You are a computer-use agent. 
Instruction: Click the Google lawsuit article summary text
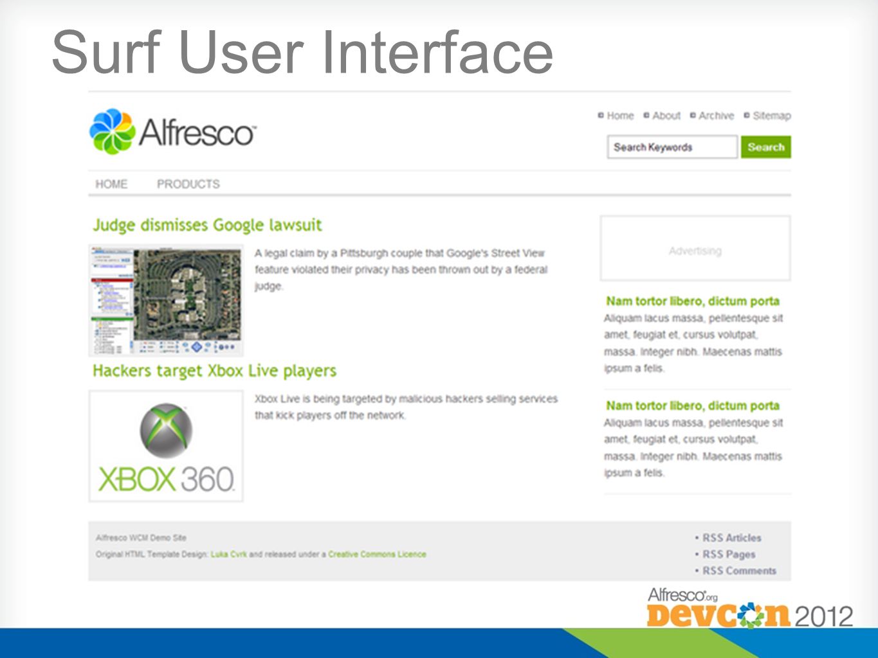[x=401, y=269]
